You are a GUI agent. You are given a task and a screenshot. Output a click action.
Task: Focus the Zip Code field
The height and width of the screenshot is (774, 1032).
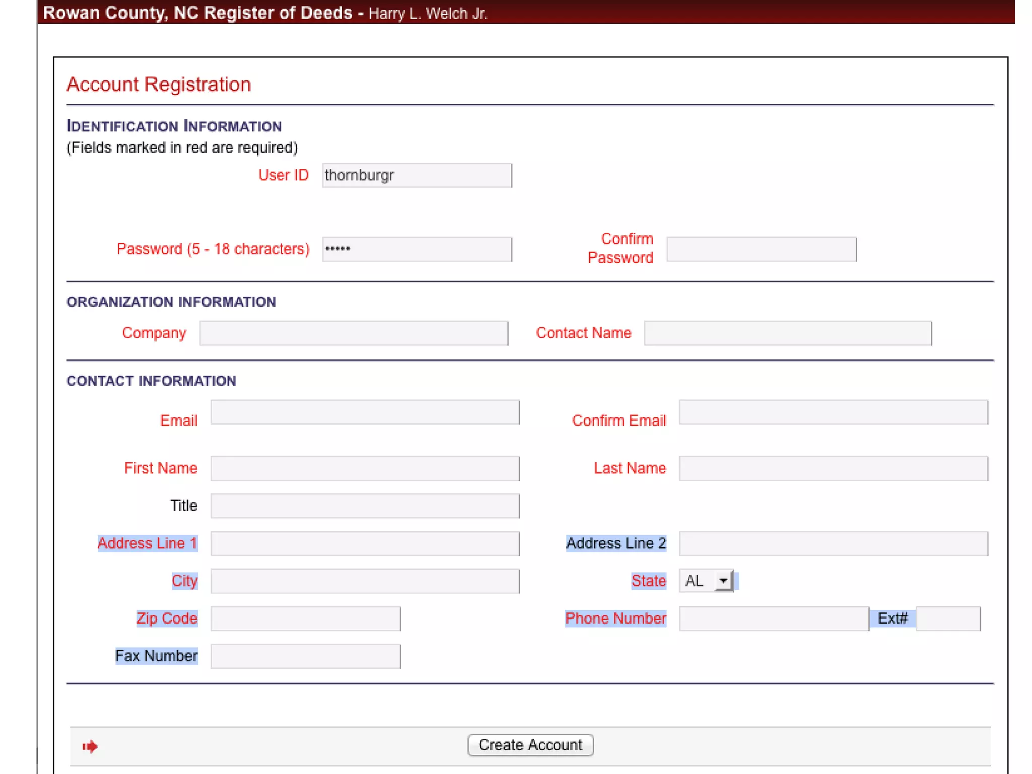[x=305, y=618]
